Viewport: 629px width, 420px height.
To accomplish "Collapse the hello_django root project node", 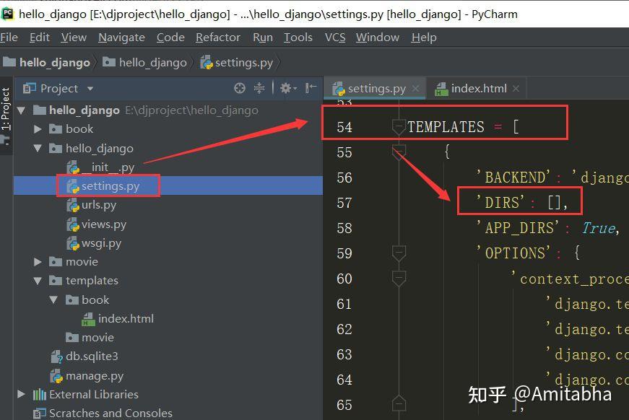I will pyautogui.click(x=22, y=110).
